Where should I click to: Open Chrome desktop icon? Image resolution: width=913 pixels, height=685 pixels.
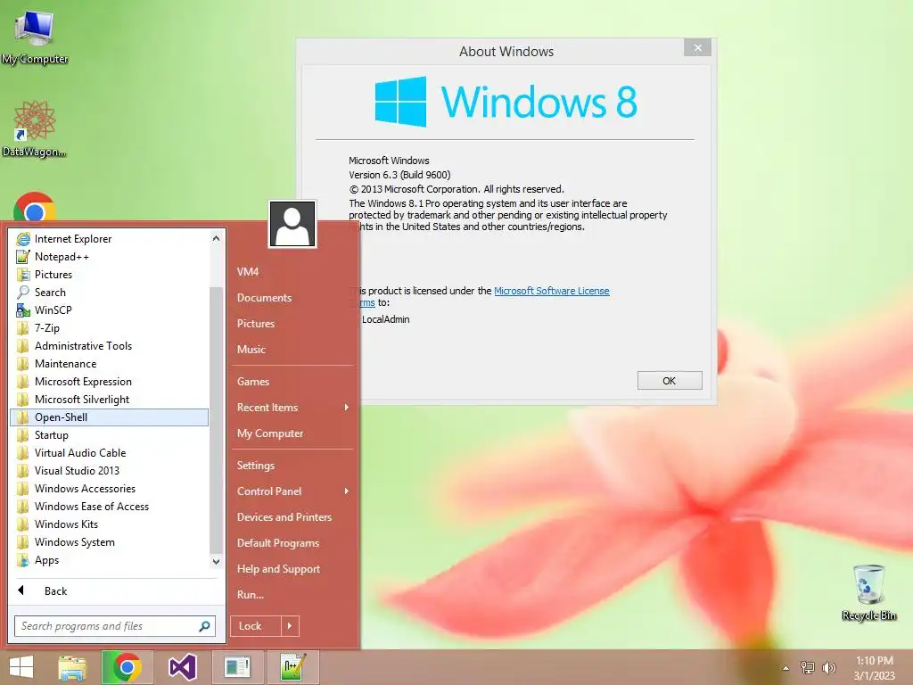click(35, 207)
